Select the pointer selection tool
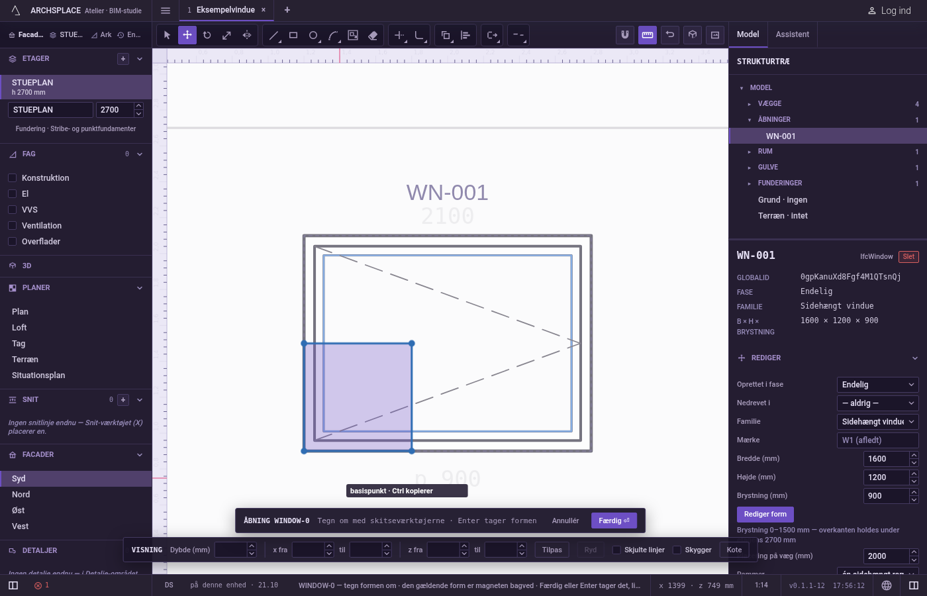 click(x=167, y=35)
